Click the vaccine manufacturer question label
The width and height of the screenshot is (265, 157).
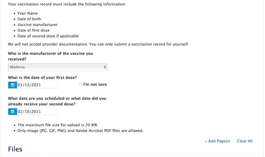(51, 56)
